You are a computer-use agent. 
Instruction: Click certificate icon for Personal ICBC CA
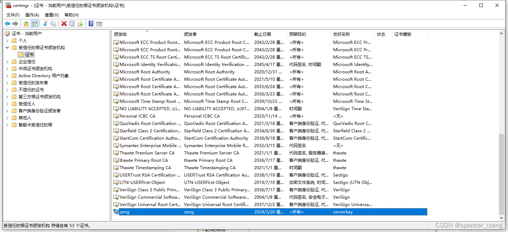click(116, 116)
